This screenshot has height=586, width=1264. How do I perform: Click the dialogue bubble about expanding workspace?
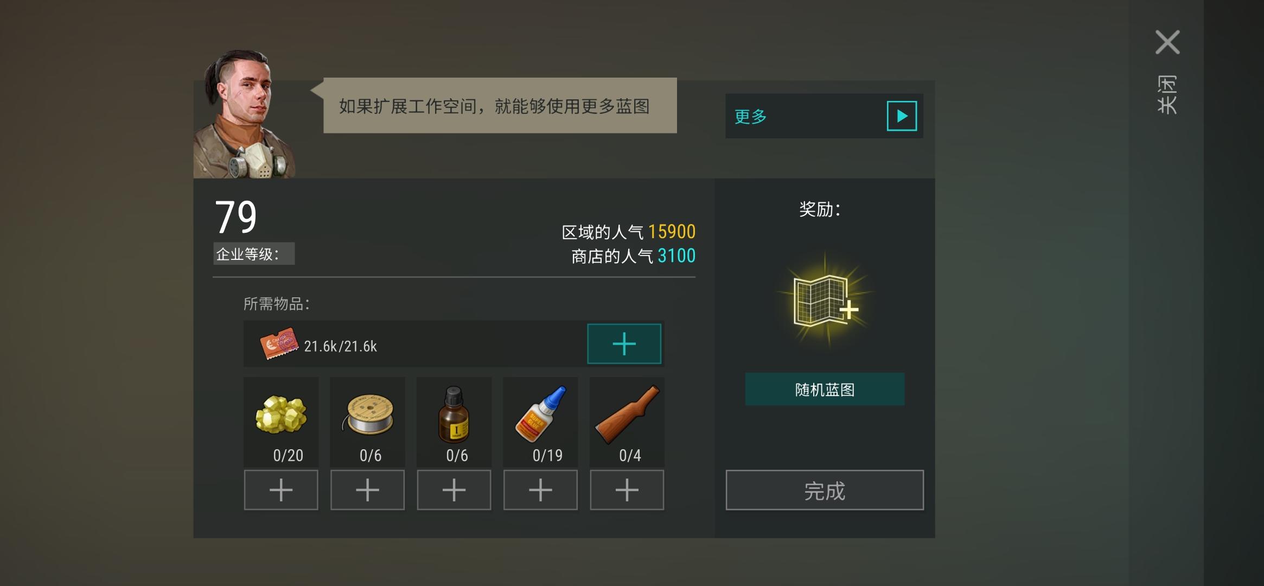pos(500,106)
